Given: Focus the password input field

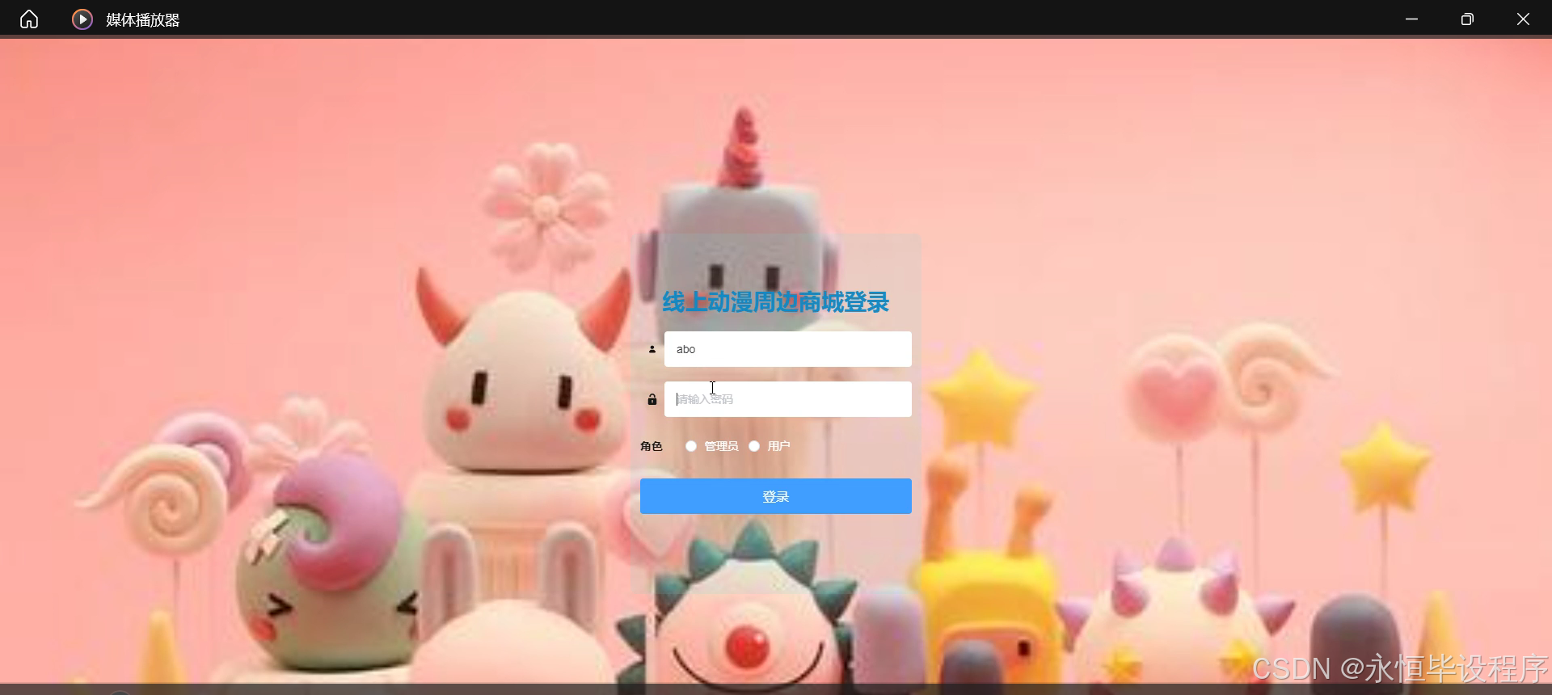Looking at the screenshot, I should [787, 399].
